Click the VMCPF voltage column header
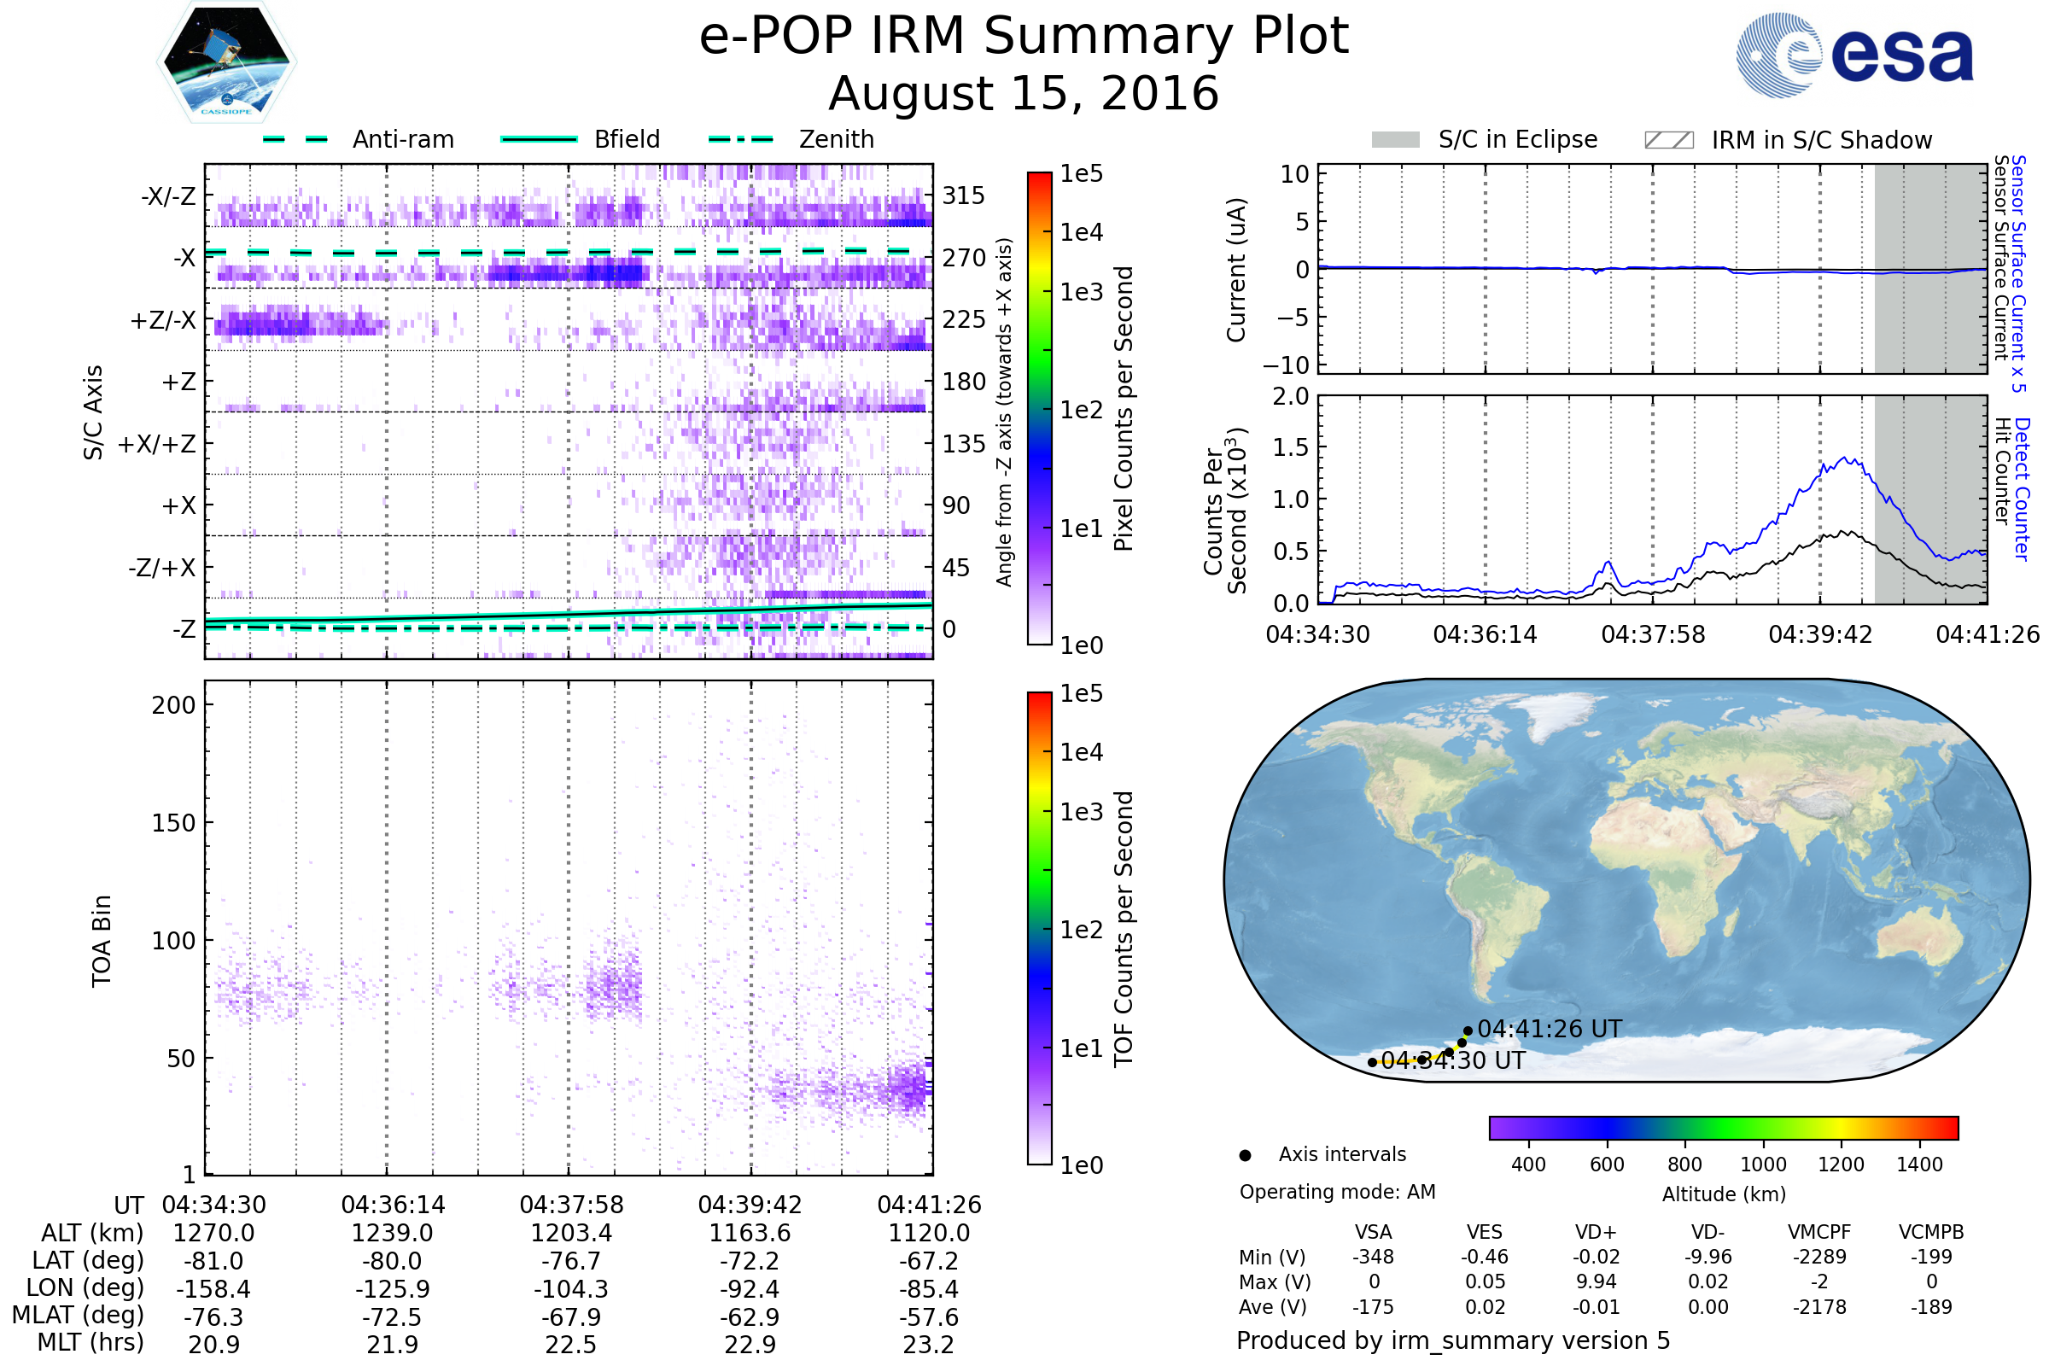This screenshot has width=2049, height=1366. [1819, 1232]
